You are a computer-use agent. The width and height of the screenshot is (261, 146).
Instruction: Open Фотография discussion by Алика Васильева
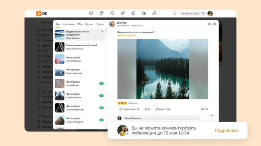[x=79, y=108]
